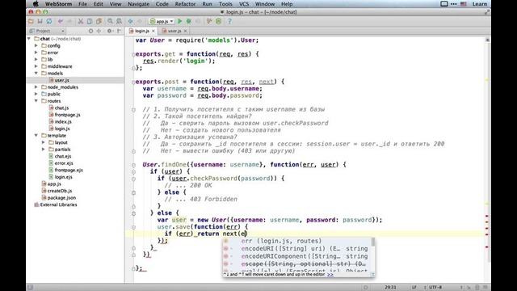Click the Find magnifier icon
Screen dimensions: 517x291
pyautogui.click(x=110, y=22)
